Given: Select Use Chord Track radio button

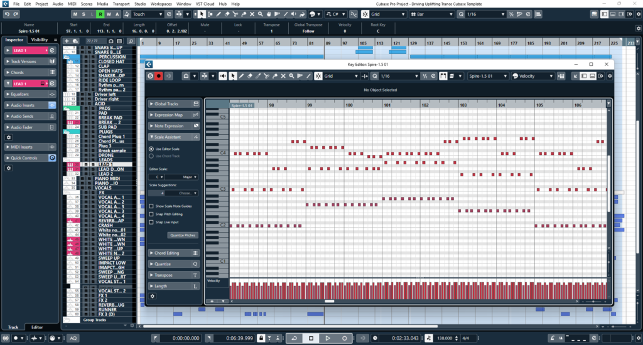Looking at the screenshot, I should click(151, 156).
